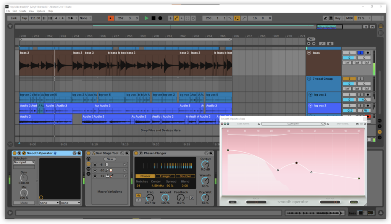
Task: Collapse the bass track with fold arrow
Action: pyautogui.click(x=309, y=53)
